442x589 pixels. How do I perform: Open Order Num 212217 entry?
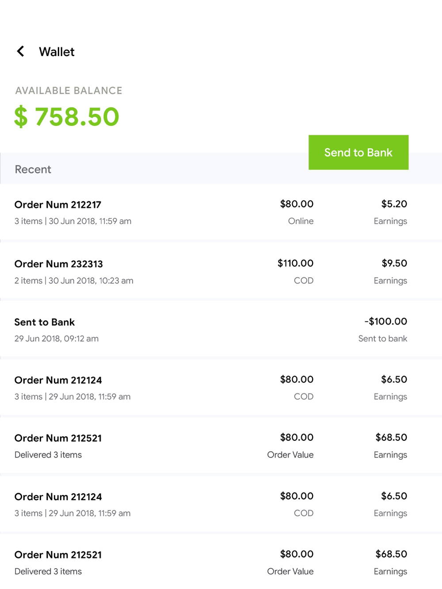[x=58, y=205]
